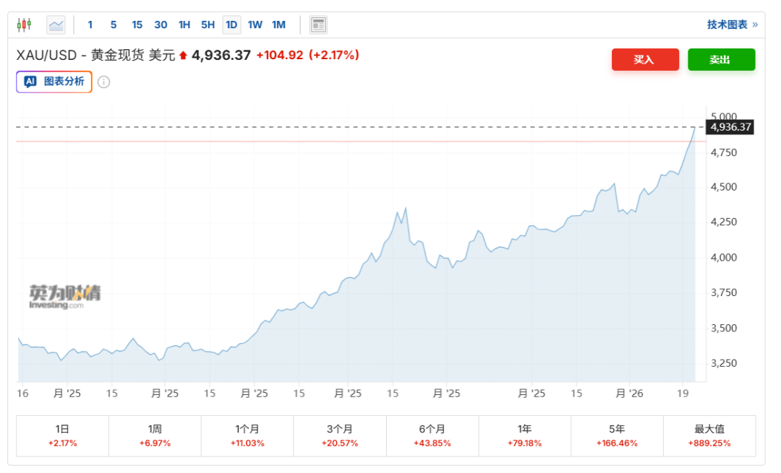The image size is (781, 473).
Task: Click the Investing.com watermark logo
Action: tap(64, 297)
